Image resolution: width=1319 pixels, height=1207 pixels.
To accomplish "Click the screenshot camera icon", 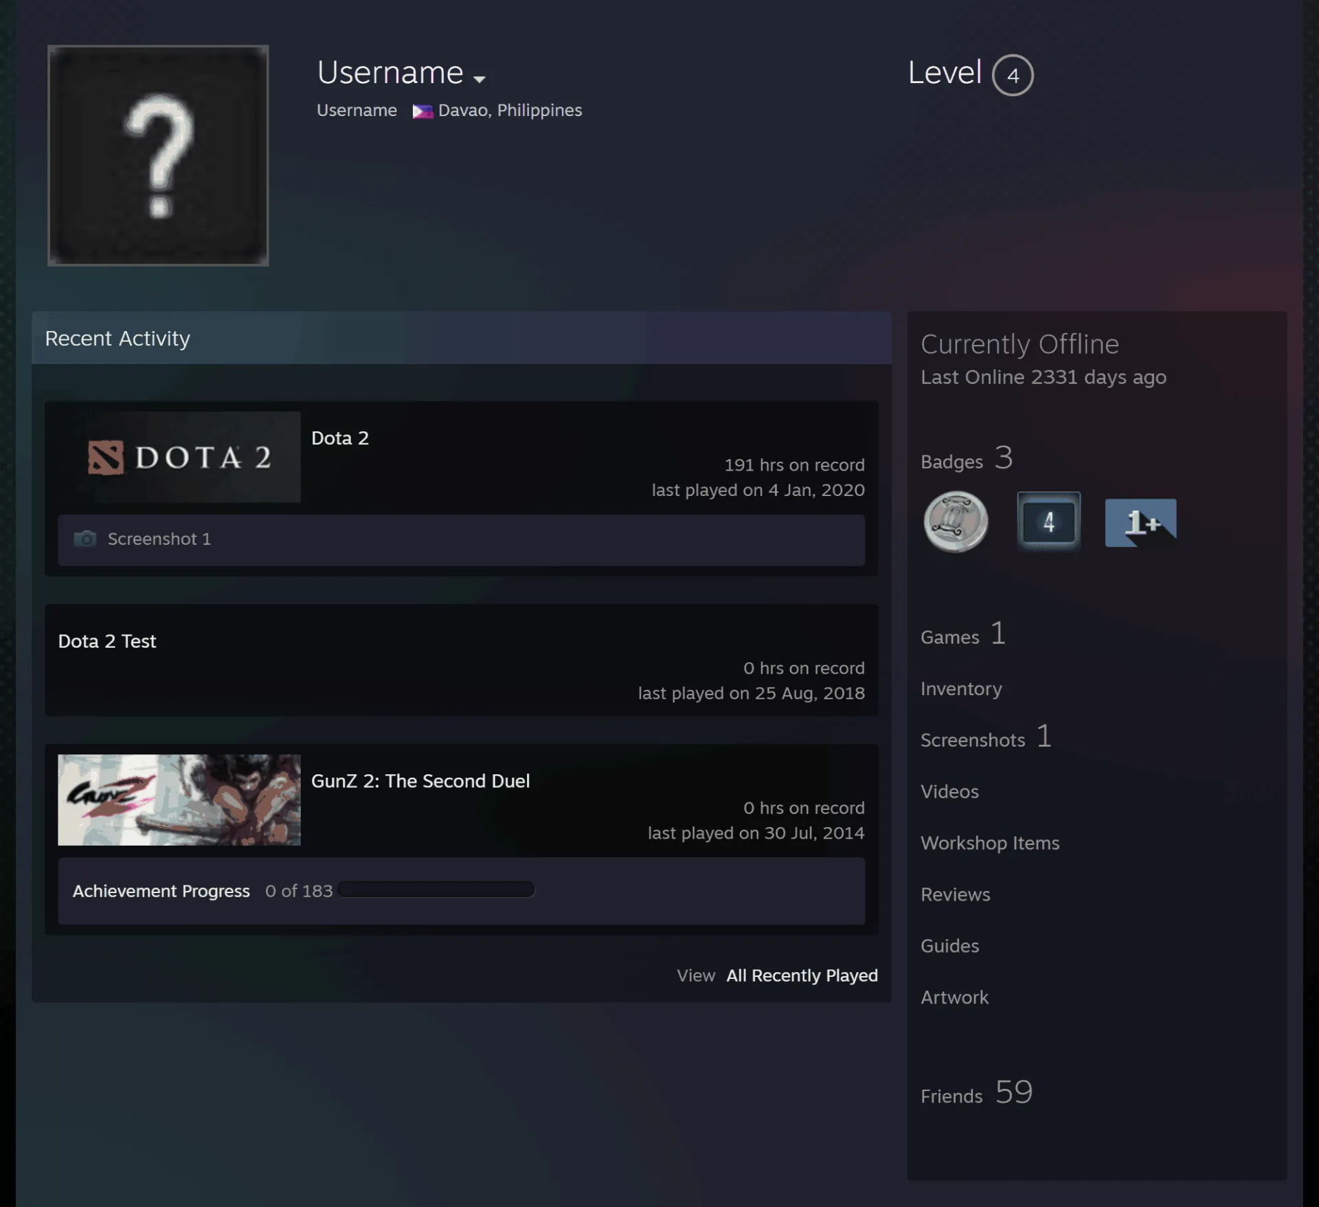I will coord(85,539).
